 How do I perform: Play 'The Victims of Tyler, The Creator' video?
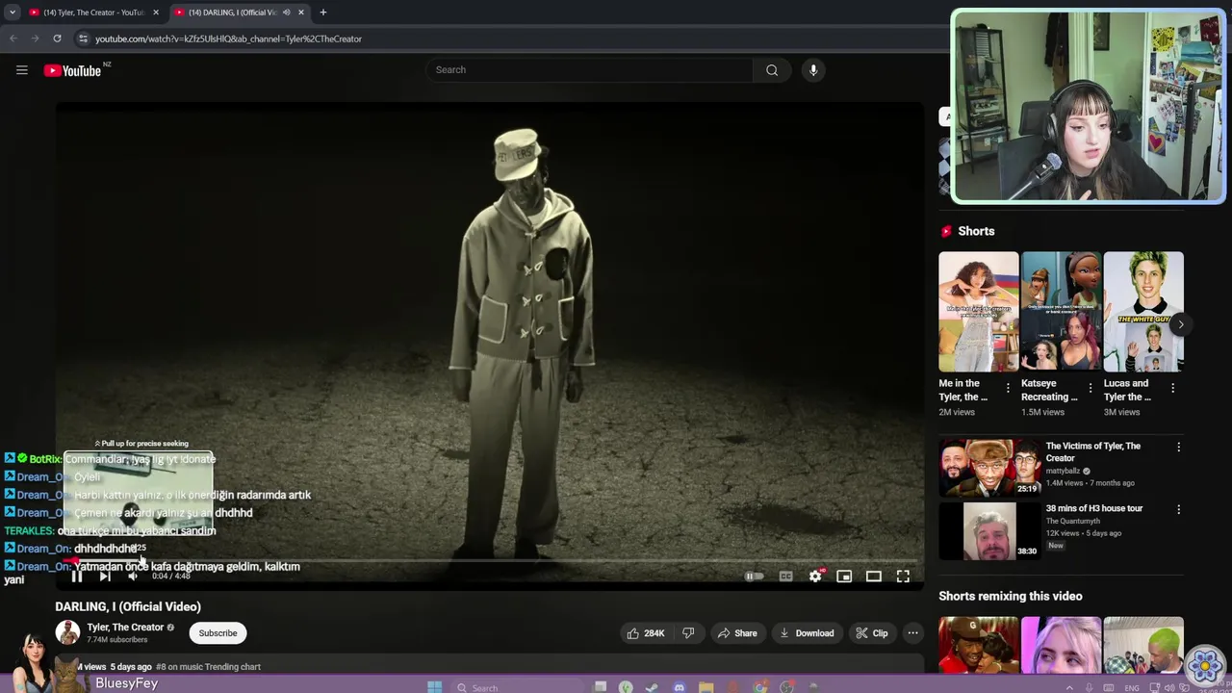(x=989, y=468)
